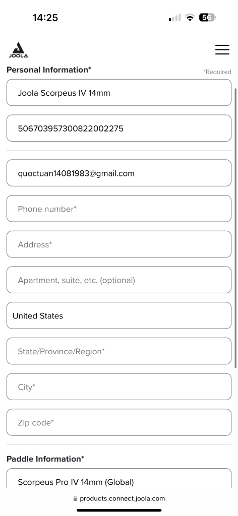Tap the JOOLA logo
Viewport: 238px width, 516px height.
point(19,50)
